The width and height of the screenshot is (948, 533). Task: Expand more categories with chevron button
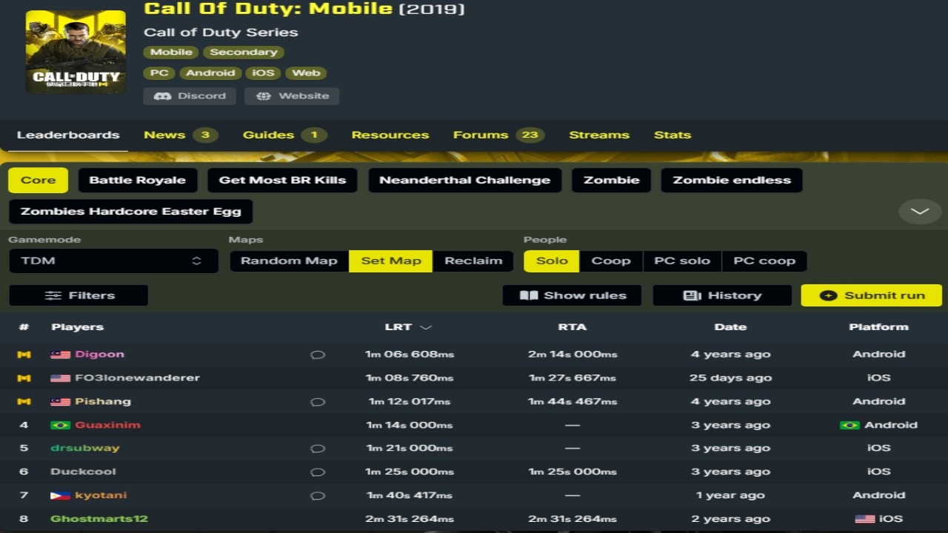[x=920, y=212]
